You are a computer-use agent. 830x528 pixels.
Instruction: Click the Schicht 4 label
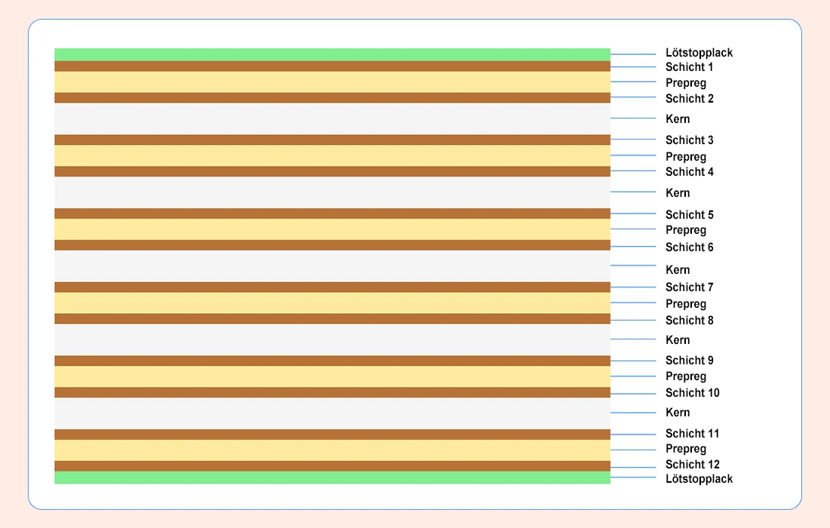click(x=689, y=172)
